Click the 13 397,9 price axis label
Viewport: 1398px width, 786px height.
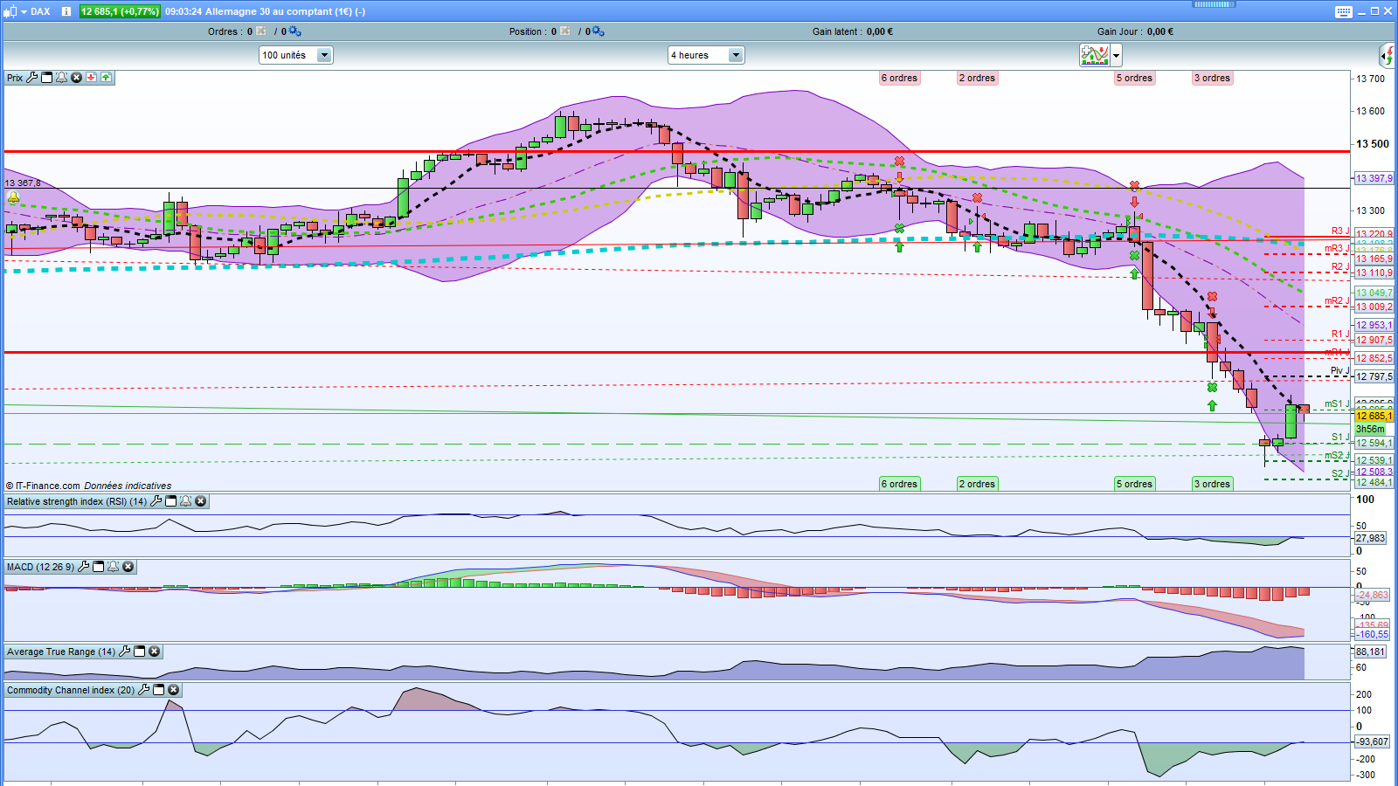click(x=1374, y=178)
